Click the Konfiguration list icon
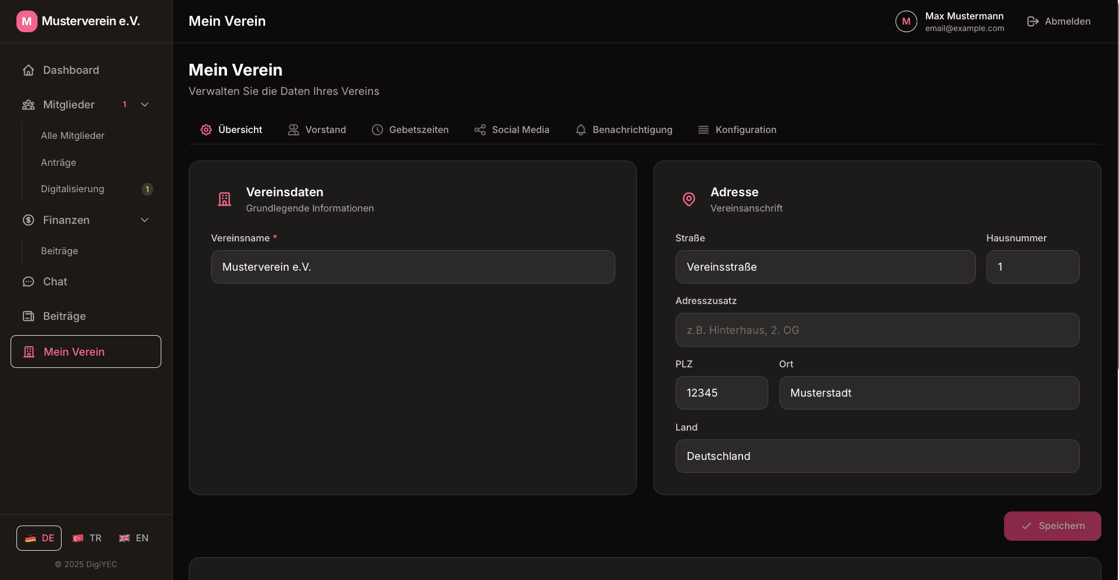1119x580 pixels. 703,130
